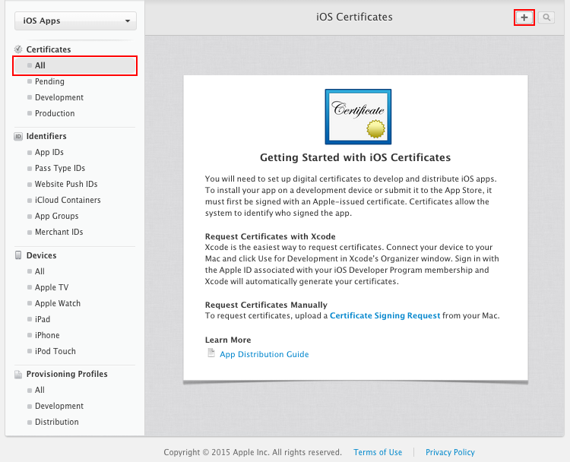Viewport: 570px width, 462px height.
Task: Select All under Certificates
Action: (75, 65)
